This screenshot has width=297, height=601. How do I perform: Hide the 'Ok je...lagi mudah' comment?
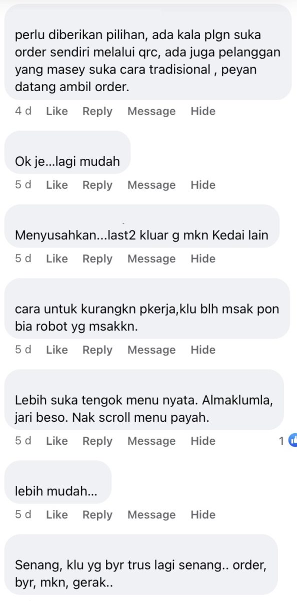point(202,185)
